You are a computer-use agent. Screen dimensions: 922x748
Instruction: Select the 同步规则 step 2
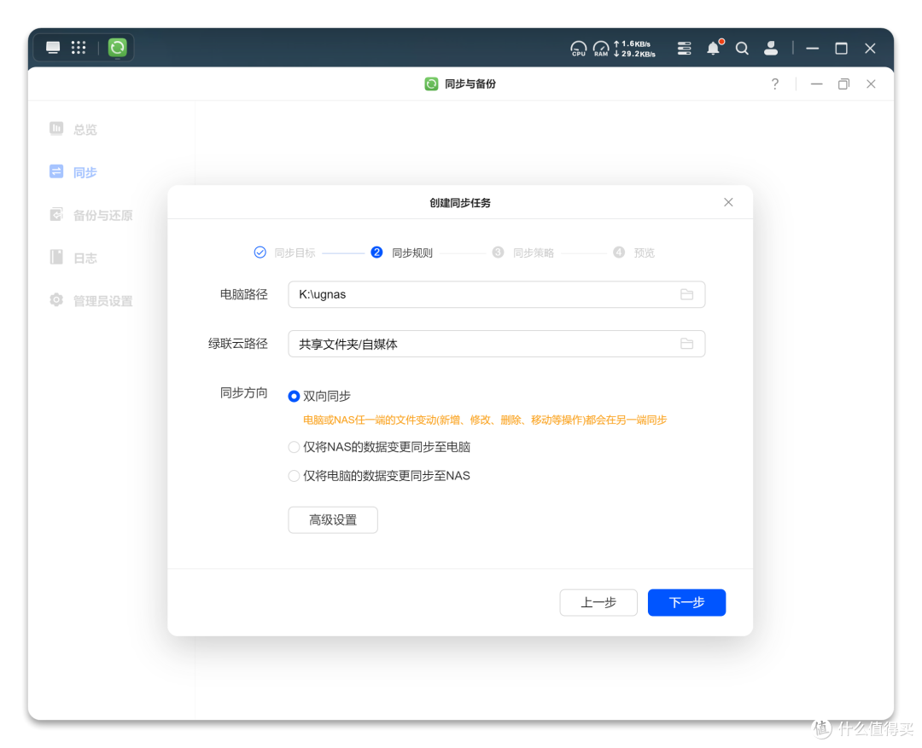pos(402,252)
